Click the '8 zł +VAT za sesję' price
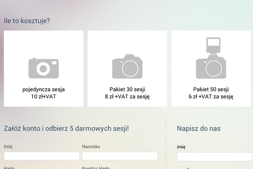 point(127,96)
